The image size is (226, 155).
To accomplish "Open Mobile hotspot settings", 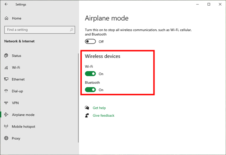I will 23,126.
